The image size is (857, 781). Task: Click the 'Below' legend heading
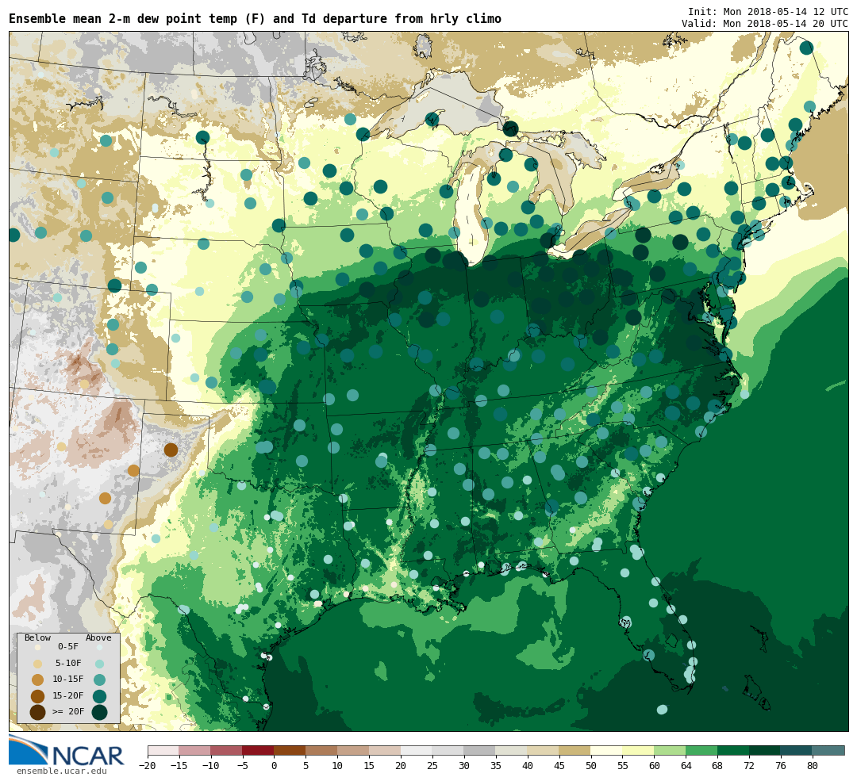(x=37, y=638)
